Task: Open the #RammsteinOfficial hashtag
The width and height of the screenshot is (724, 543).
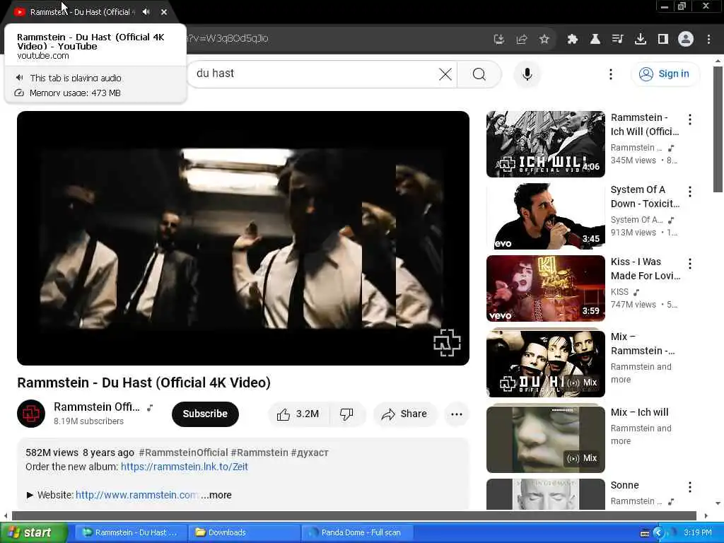Action: coord(183,452)
